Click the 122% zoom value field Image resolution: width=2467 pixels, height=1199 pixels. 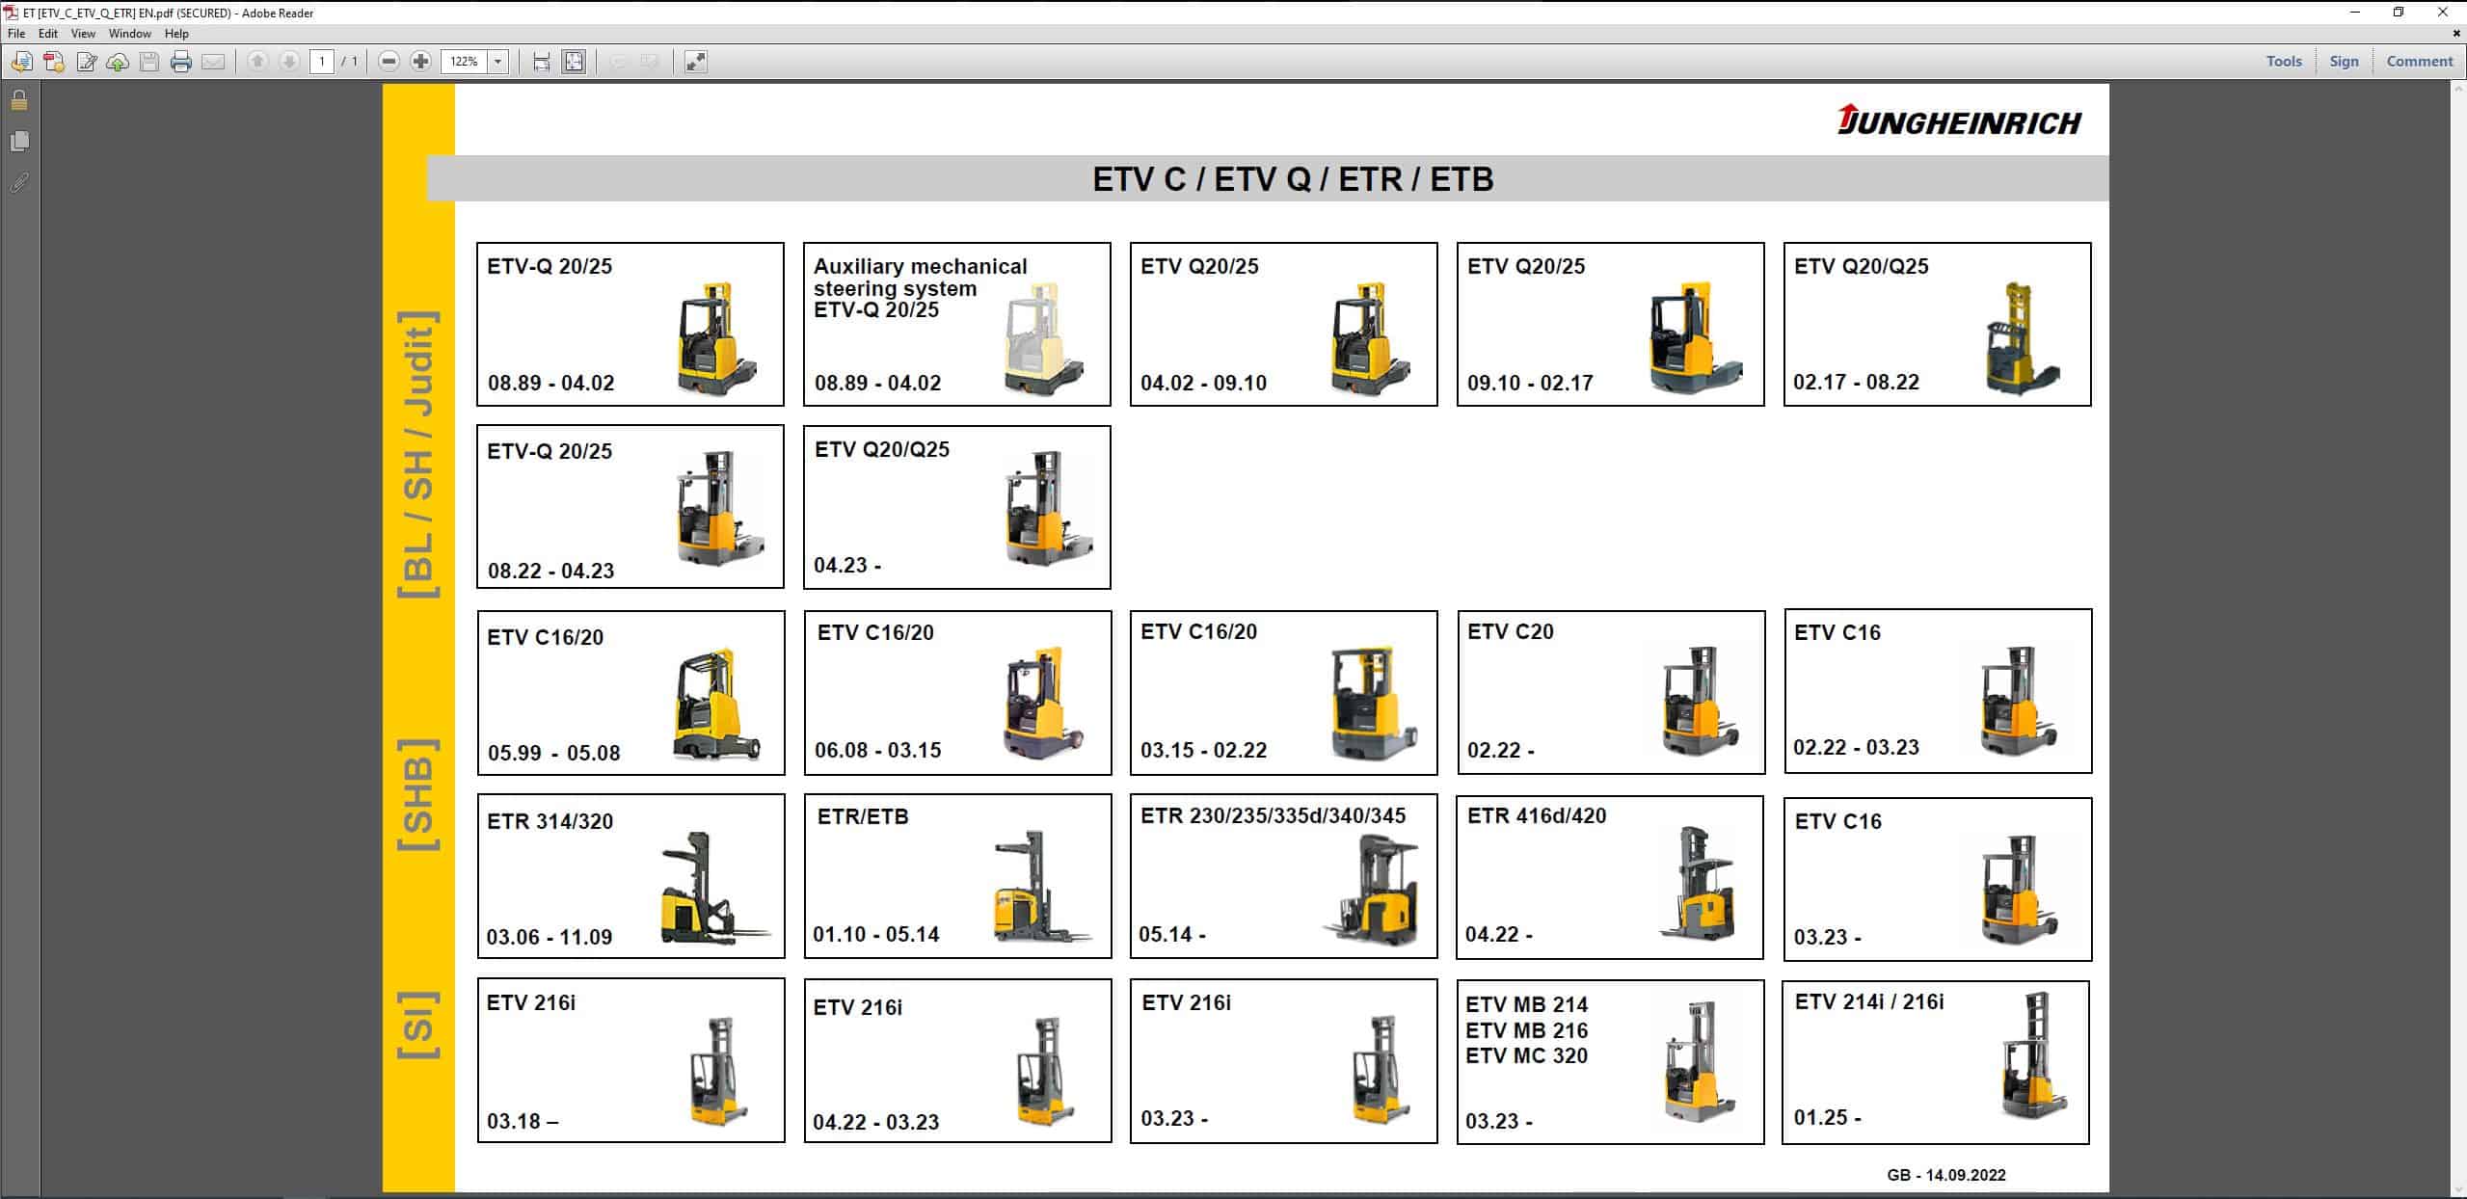coord(465,62)
